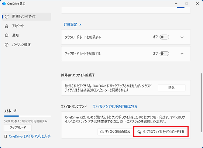Click the person icon beside アカウント
203x148 pixels.
pos(7,26)
